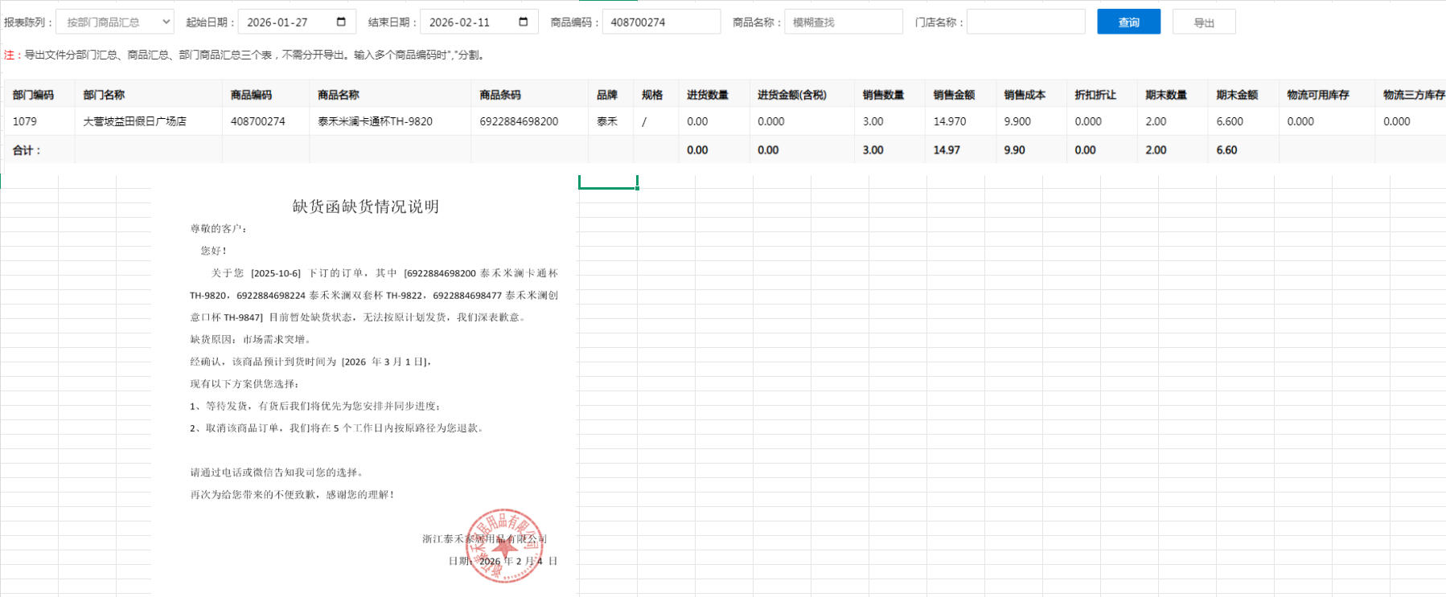
Task: Select the 物流可用库存 column header
Action: pos(1317,95)
